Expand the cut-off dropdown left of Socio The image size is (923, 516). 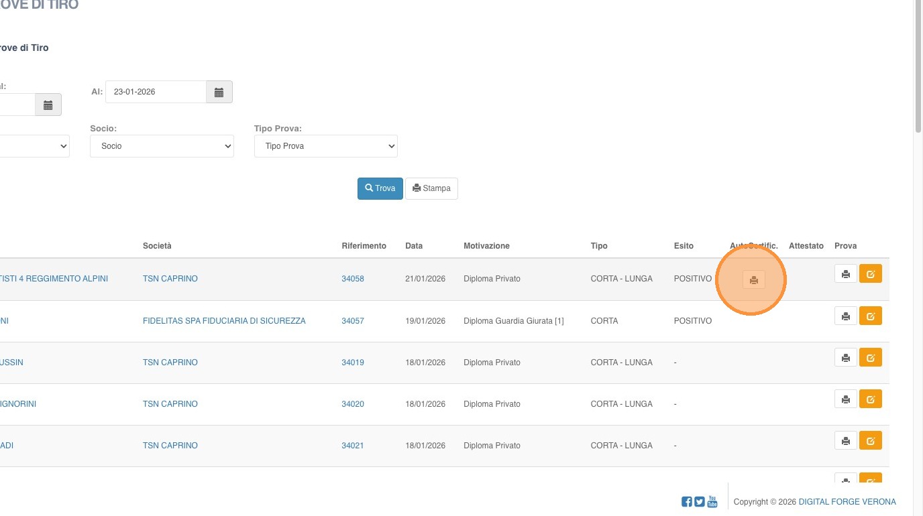point(34,146)
